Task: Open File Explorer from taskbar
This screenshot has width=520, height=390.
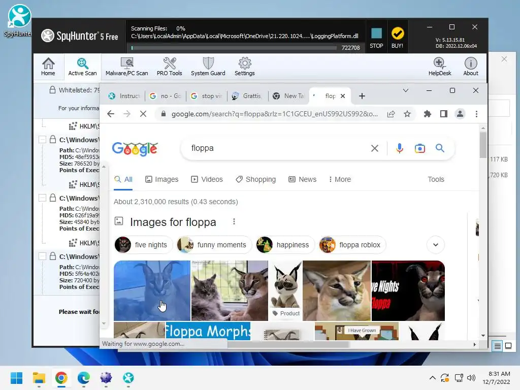Action: (x=39, y=378)
